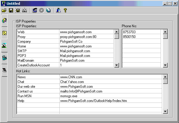Image resolution: width=179 pixels, height=123 pixels.
Task: Click the 'proxy.pishgamsoft.com:80' value cell
Action: coord(86,36)
